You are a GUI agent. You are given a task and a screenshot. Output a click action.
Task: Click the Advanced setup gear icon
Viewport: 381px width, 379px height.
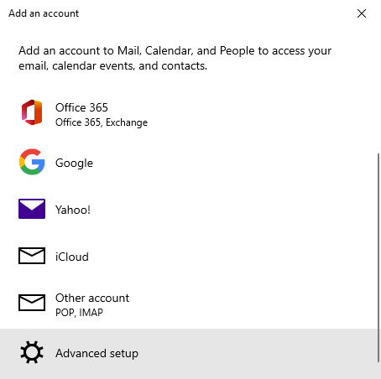(32, 352)
